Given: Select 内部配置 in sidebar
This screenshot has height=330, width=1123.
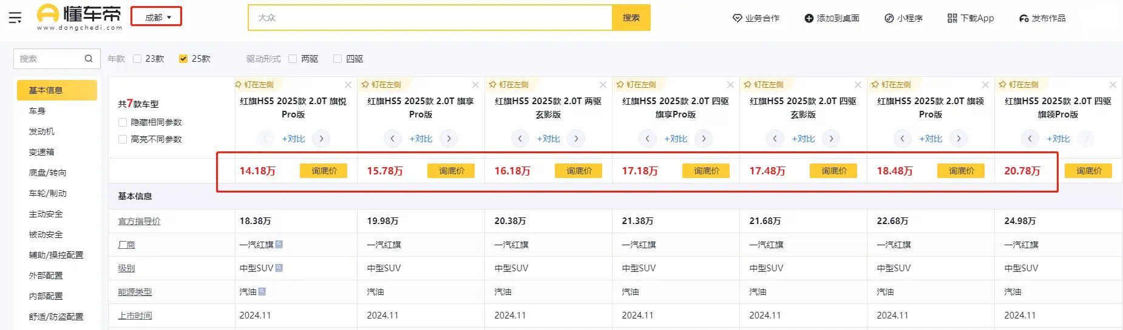Looking at the screenshot, I should [46, 296].
